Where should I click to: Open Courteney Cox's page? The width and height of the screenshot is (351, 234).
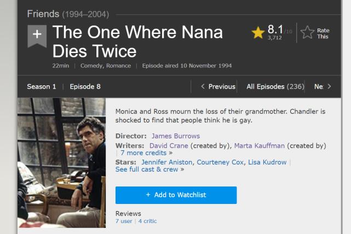coord(221,162)
